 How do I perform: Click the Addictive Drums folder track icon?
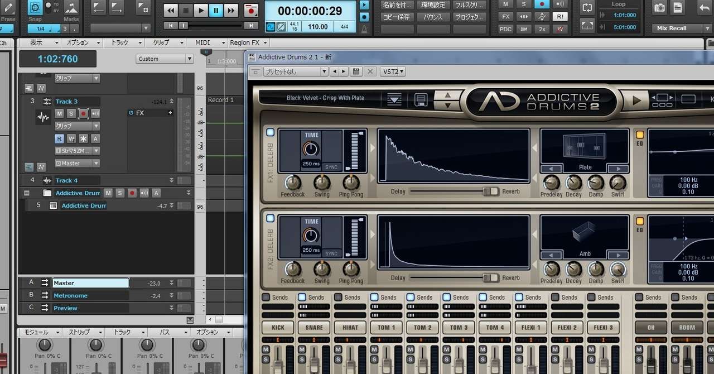click(x=47, y=193)
